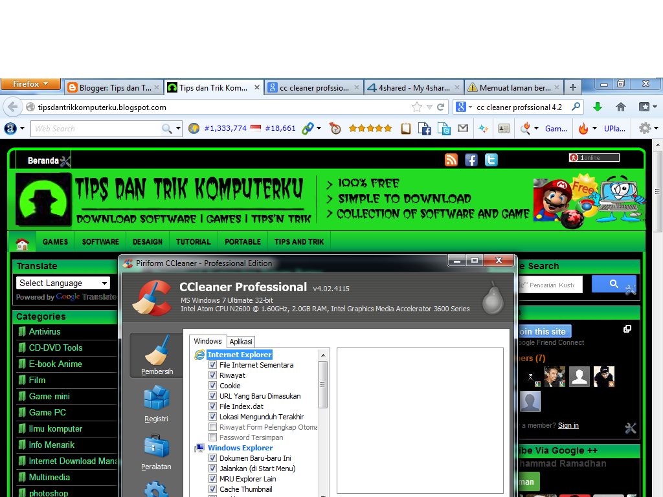Expand the link icon dropdown in the toolbar

pyautogui.click(x=319, y=128)
